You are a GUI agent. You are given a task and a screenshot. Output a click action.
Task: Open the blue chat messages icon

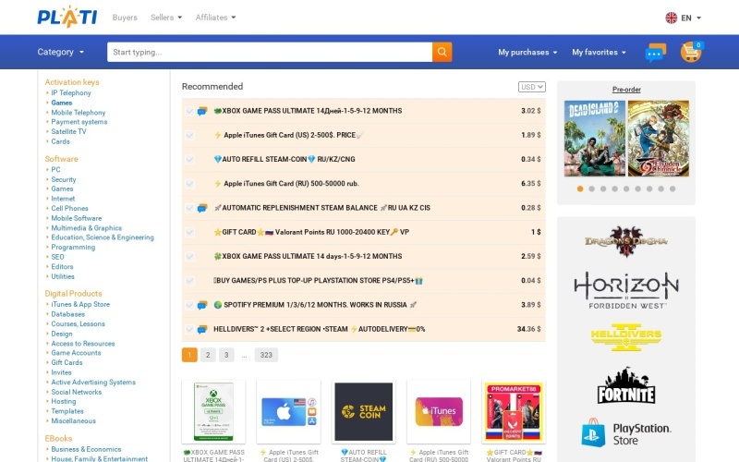pos(656,53)
